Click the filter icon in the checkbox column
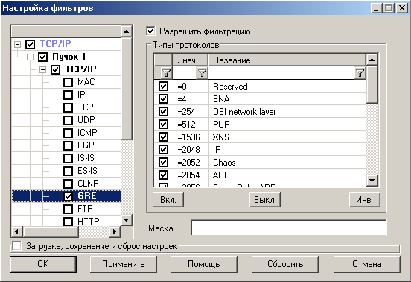This screenshot has height=282, width=411. coord(167,72)
